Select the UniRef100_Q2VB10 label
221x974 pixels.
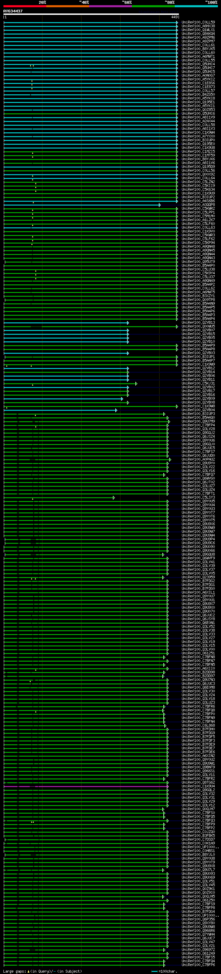click(198, 341)
